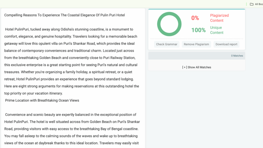
Task: Click the green 100% unique figure
Action: click(199, 30)
